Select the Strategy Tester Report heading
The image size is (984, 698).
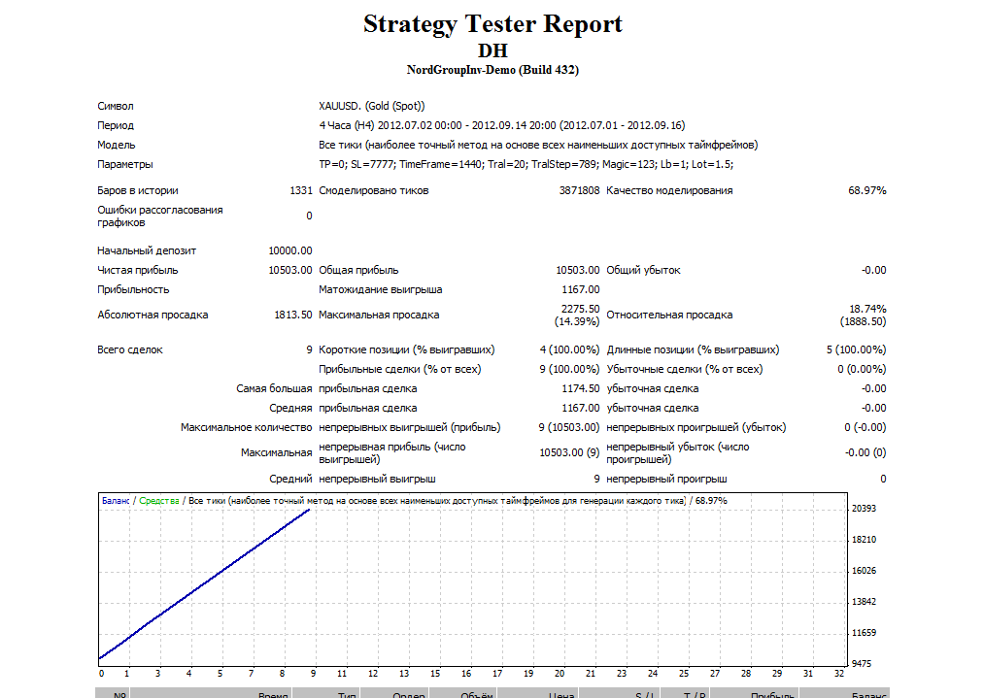click(492, 24)
